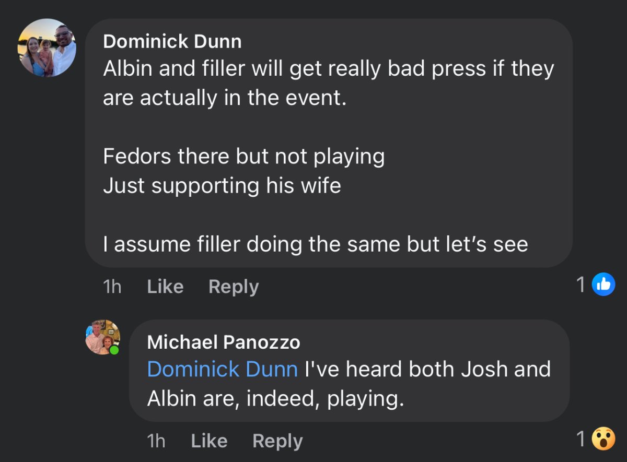Follow the blue Dominick Dunn mention link
This screenshot has width=627, height=462.
point(223,369)
